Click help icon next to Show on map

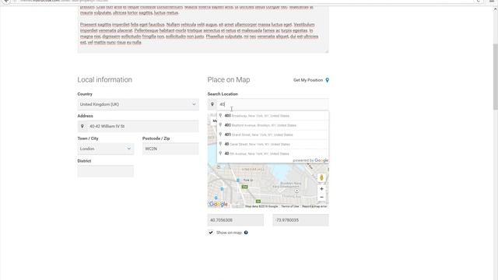tap(246, 233)
